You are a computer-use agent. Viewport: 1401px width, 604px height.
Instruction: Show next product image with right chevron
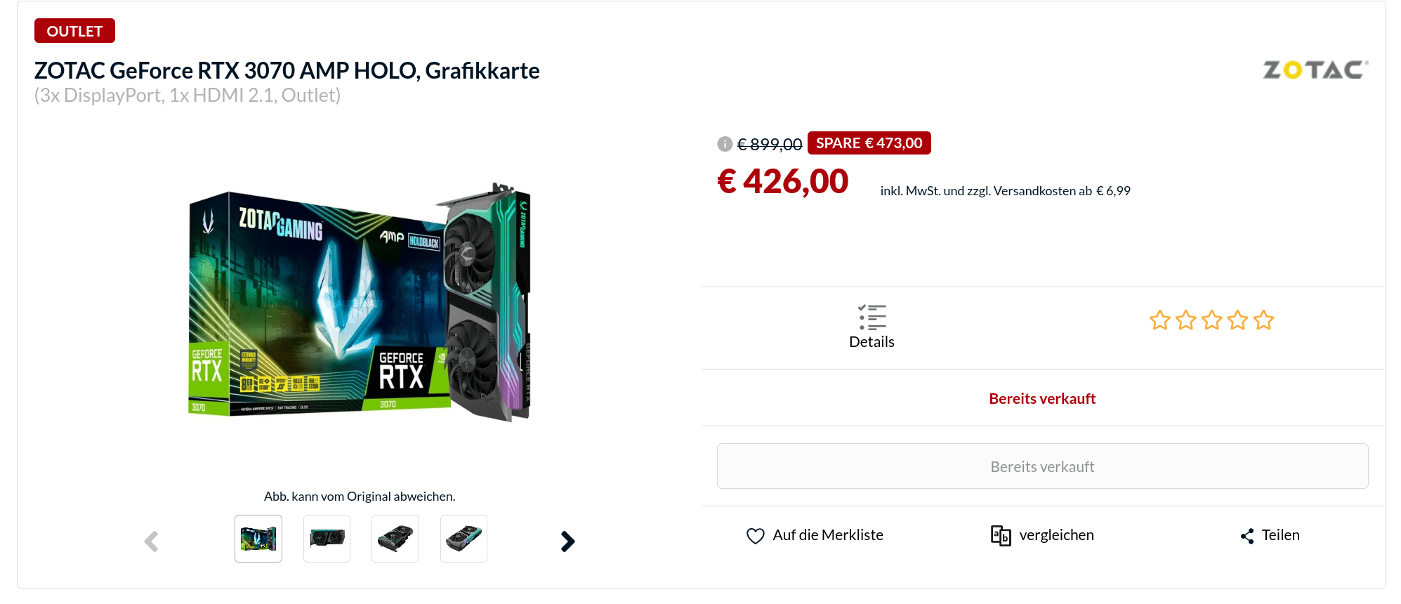pyautogui.click(x=568, y=541)
